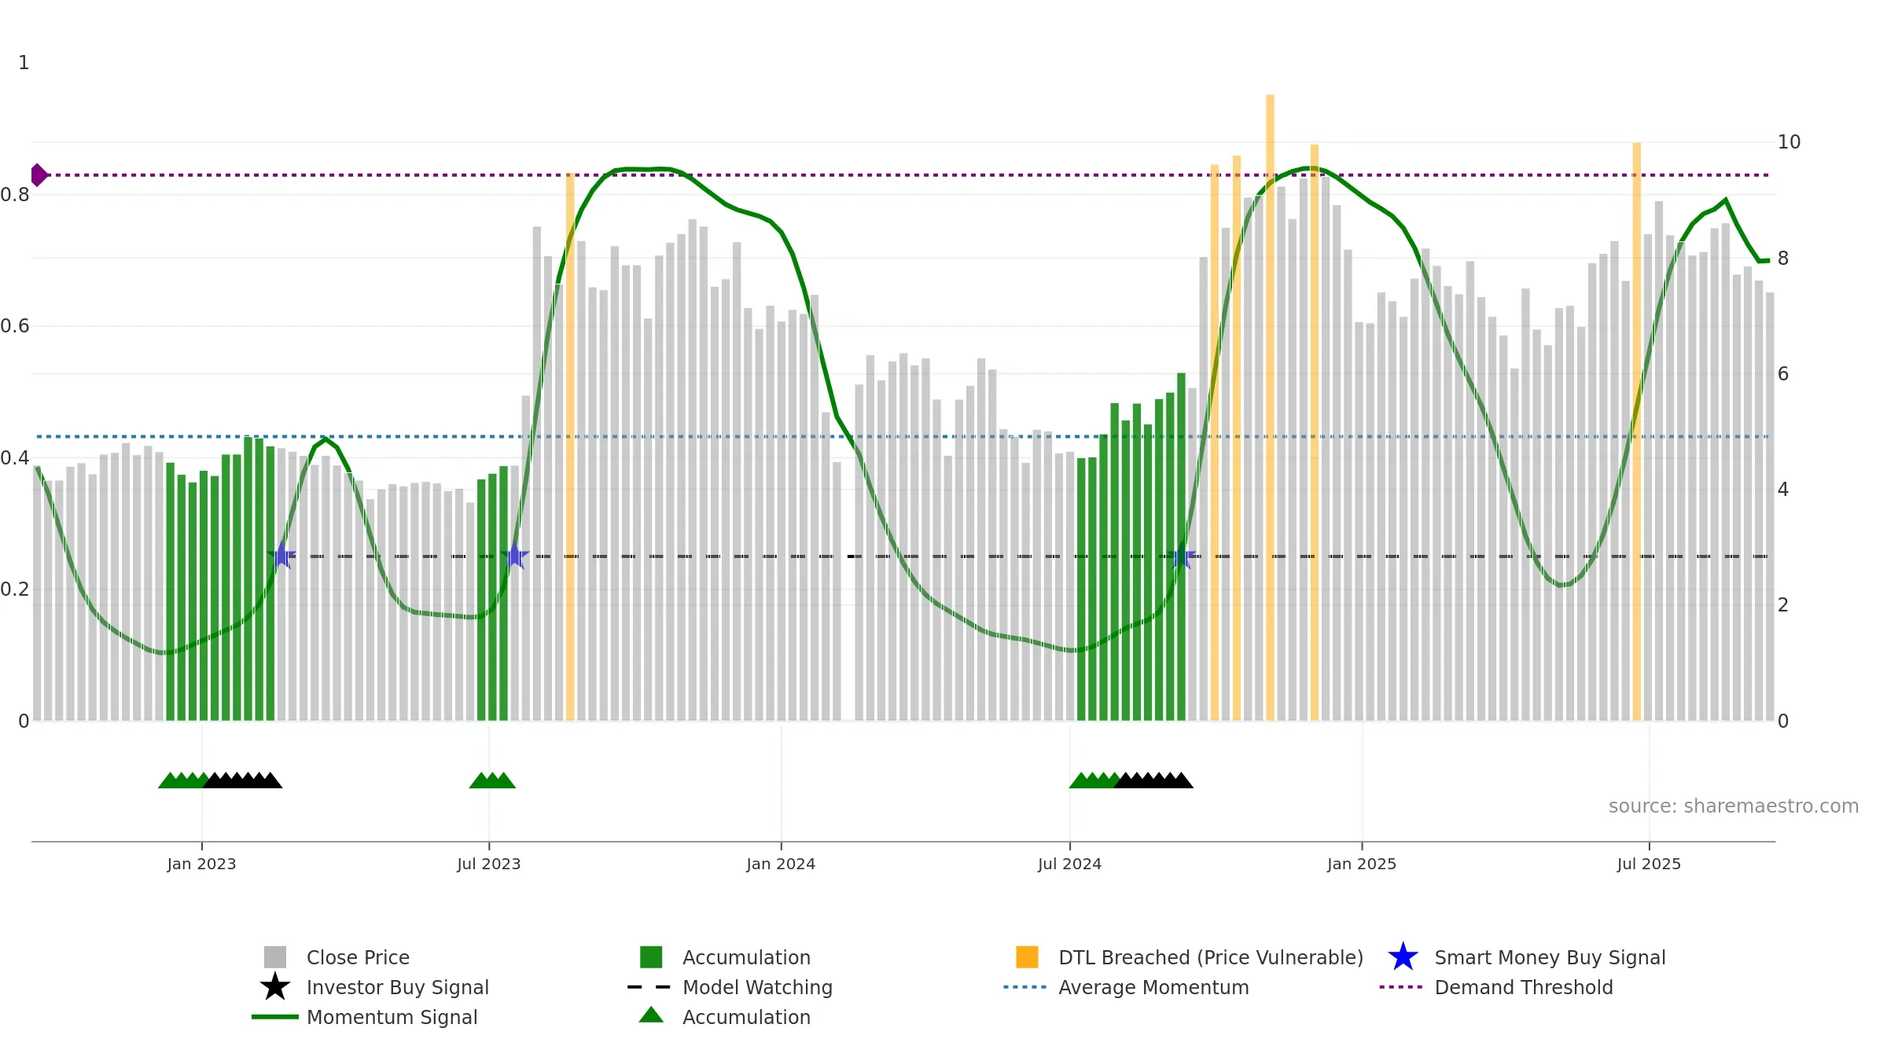1887x1061 pixels.
Task: Click the source: sharemaestro.com text
Action: tap(1734, 806)
